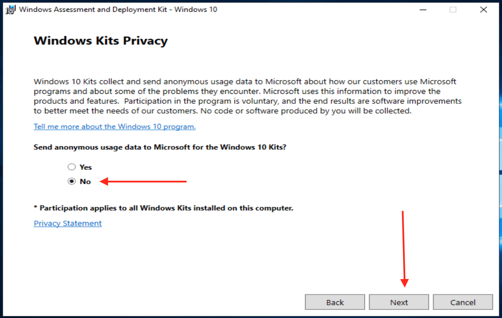The height and width of the screenshot is (318, 502).
Task: Click the greyed-out maximize button
Action: [453, 10]
